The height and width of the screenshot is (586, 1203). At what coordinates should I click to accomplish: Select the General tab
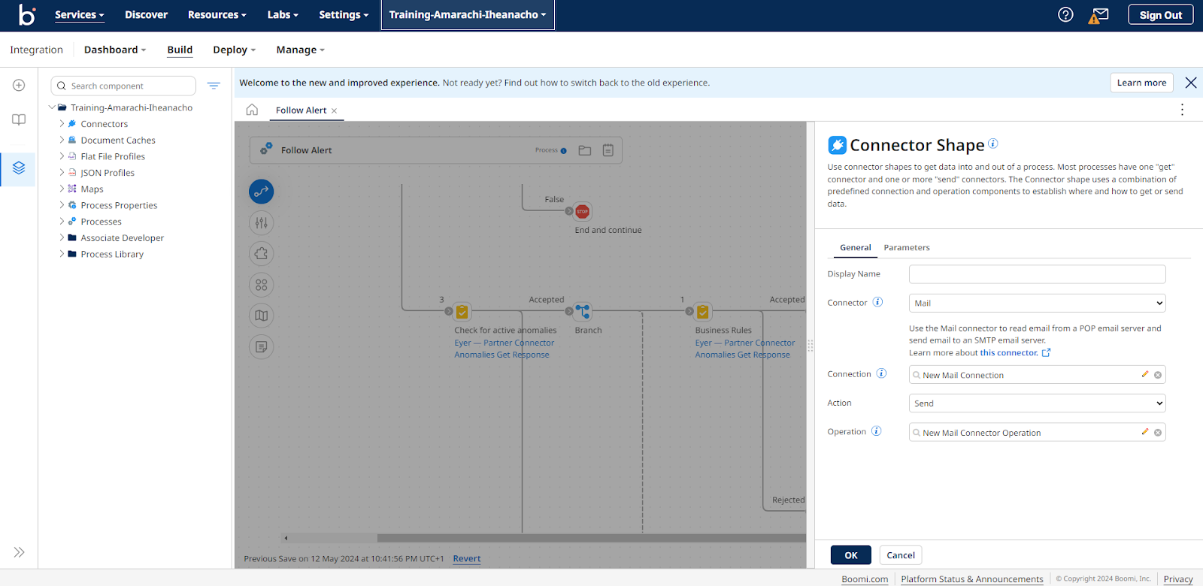856,247
